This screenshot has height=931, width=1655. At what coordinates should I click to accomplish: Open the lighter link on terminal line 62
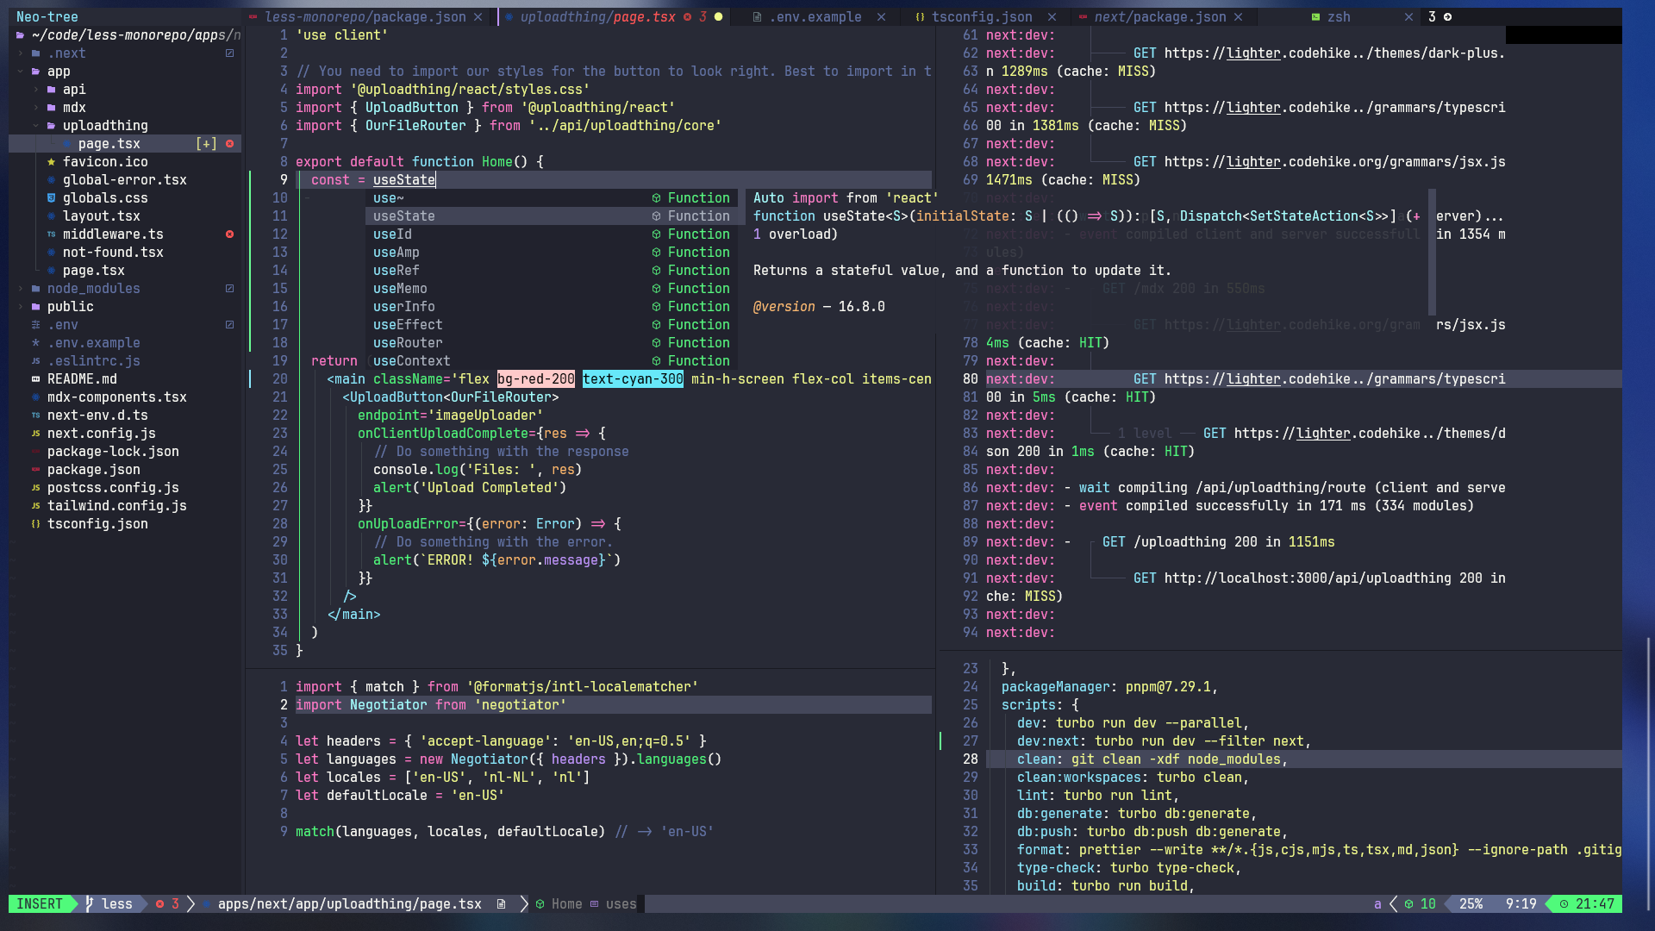click(1253, 53)
